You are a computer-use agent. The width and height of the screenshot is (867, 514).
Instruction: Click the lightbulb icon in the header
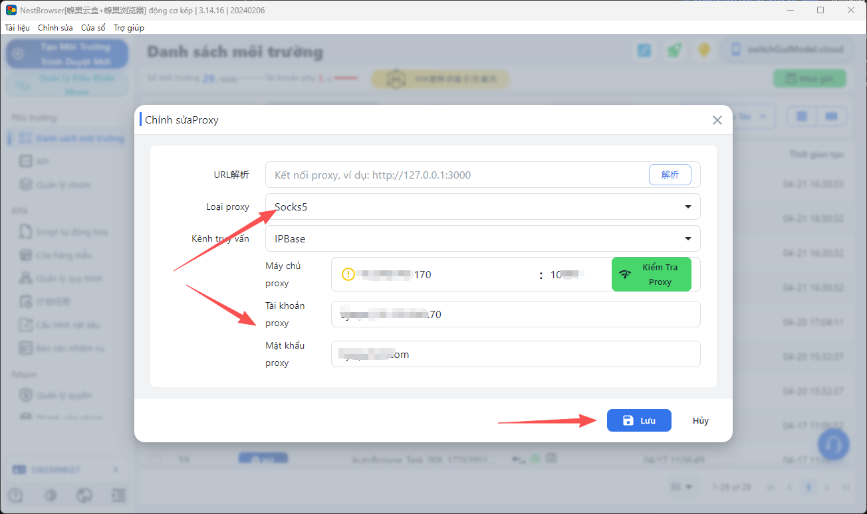click(704, 50)
